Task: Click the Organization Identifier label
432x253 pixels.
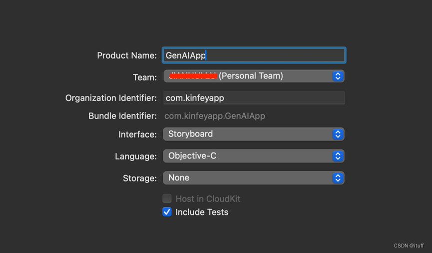Action: [x=111, y=98]
